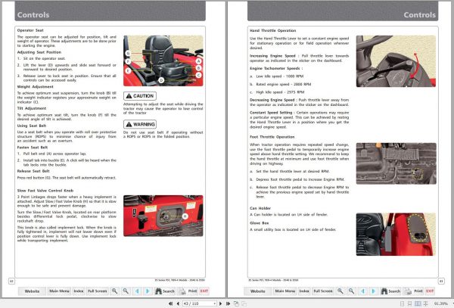The width and height of the screenshot is (454, 308).
Task: Click the CAUTION label box
Action: (x=140, y=96)
